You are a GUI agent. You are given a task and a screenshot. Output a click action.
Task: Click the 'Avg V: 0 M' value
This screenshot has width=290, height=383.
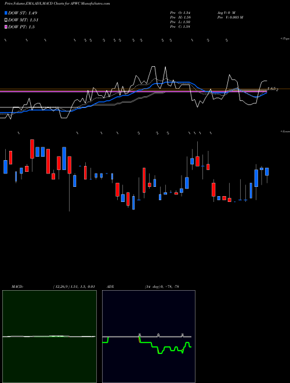tap(226, 12)
